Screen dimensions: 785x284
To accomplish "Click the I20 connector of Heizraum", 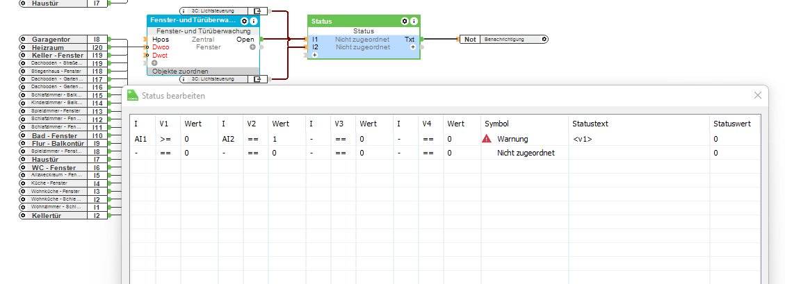I will tap(97, 47).
